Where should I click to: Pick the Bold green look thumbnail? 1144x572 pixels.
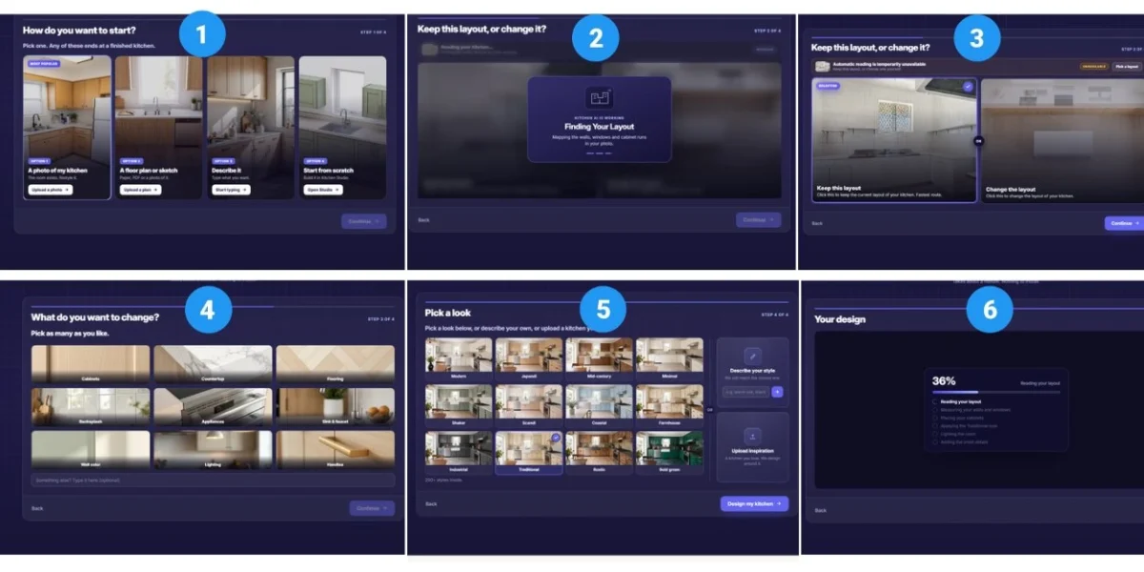669,453
